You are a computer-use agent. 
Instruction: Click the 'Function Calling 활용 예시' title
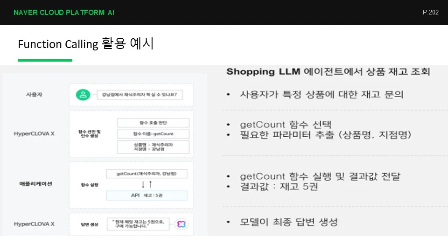(x=86, y=44)
